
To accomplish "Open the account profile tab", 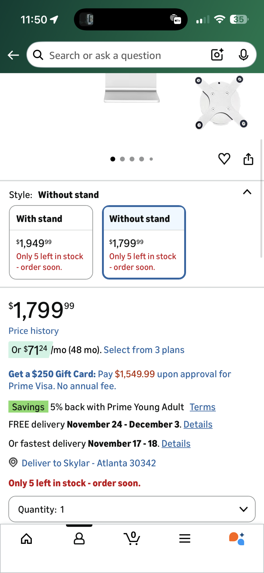I will tap(79, 539).
